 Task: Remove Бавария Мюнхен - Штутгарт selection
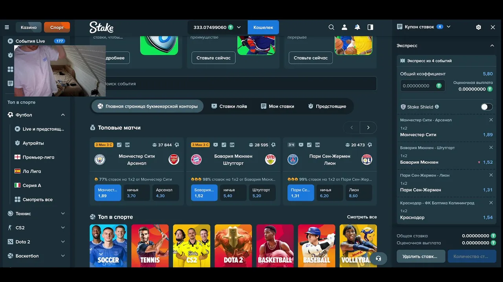coord(491,148)
